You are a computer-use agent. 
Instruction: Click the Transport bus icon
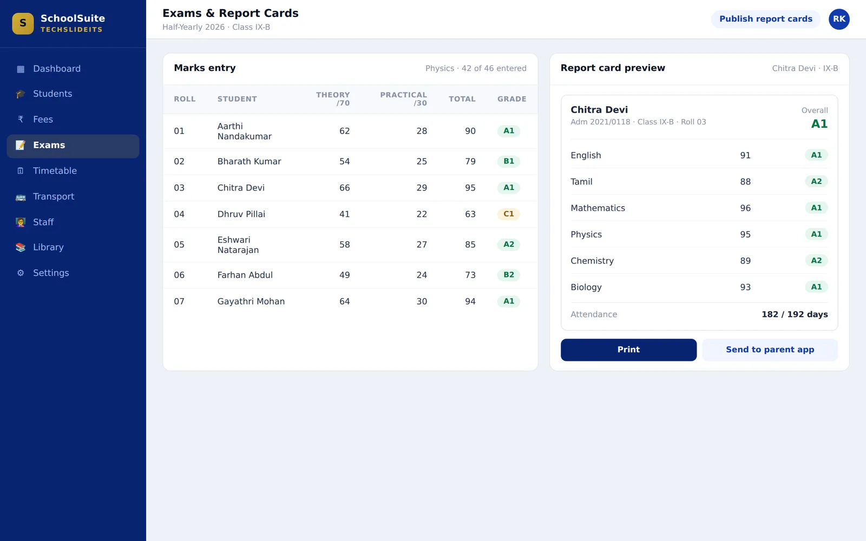(x=21, y=197)
